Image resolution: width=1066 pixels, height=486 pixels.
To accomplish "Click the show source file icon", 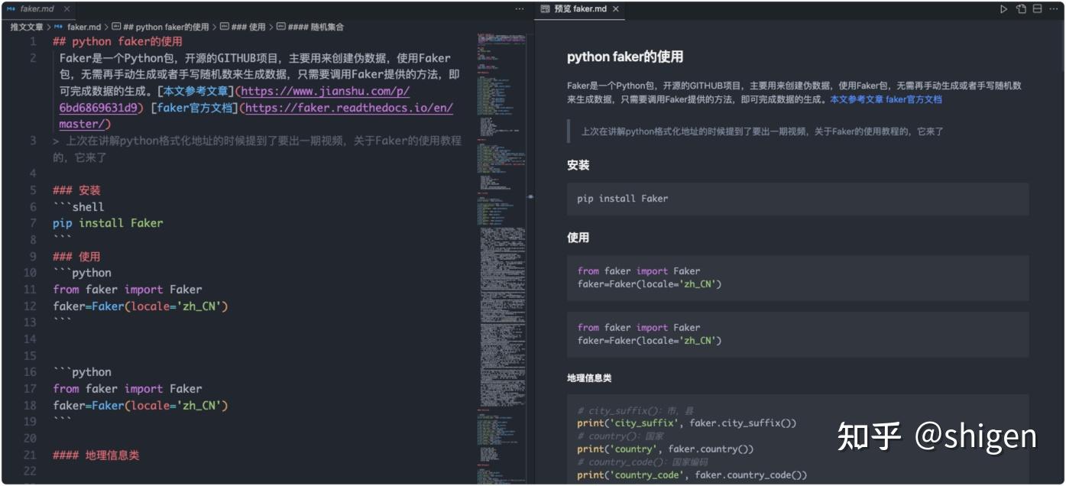I will (1021, 9).
